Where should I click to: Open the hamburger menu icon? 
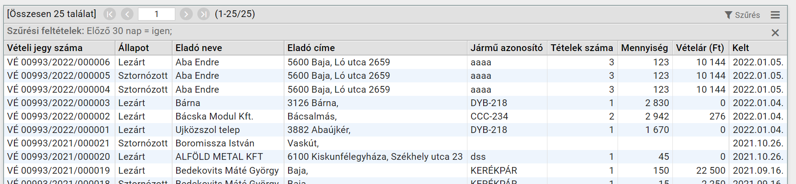(x=775, y=15)
